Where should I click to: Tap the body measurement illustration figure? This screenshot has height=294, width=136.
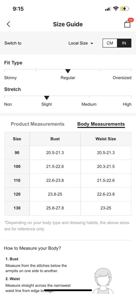point(103,281)
